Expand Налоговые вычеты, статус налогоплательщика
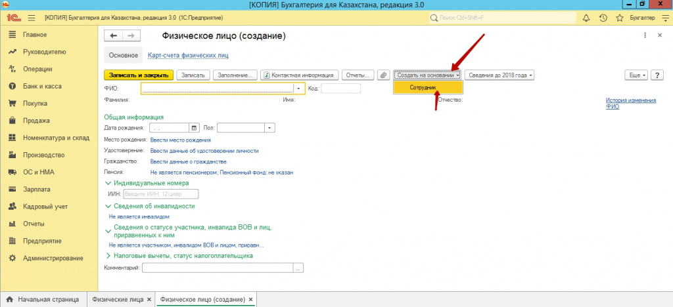Screen dimensions: 673x307 pyautogui.click(x=108, y=256)
